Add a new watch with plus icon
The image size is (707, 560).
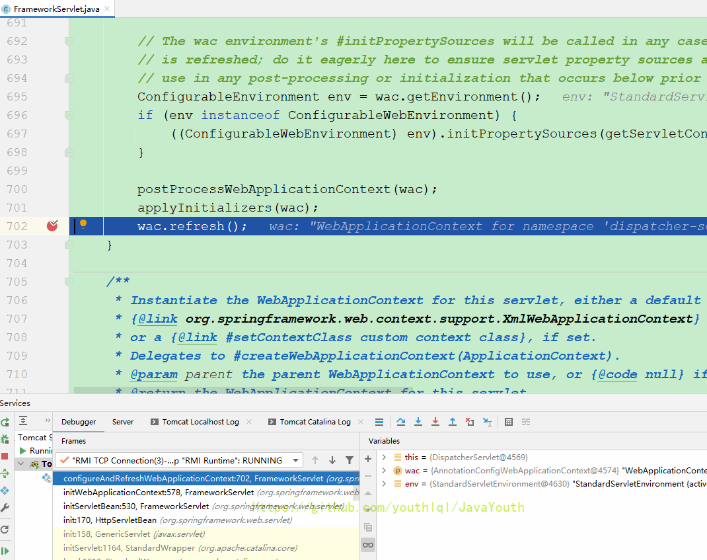368,458
